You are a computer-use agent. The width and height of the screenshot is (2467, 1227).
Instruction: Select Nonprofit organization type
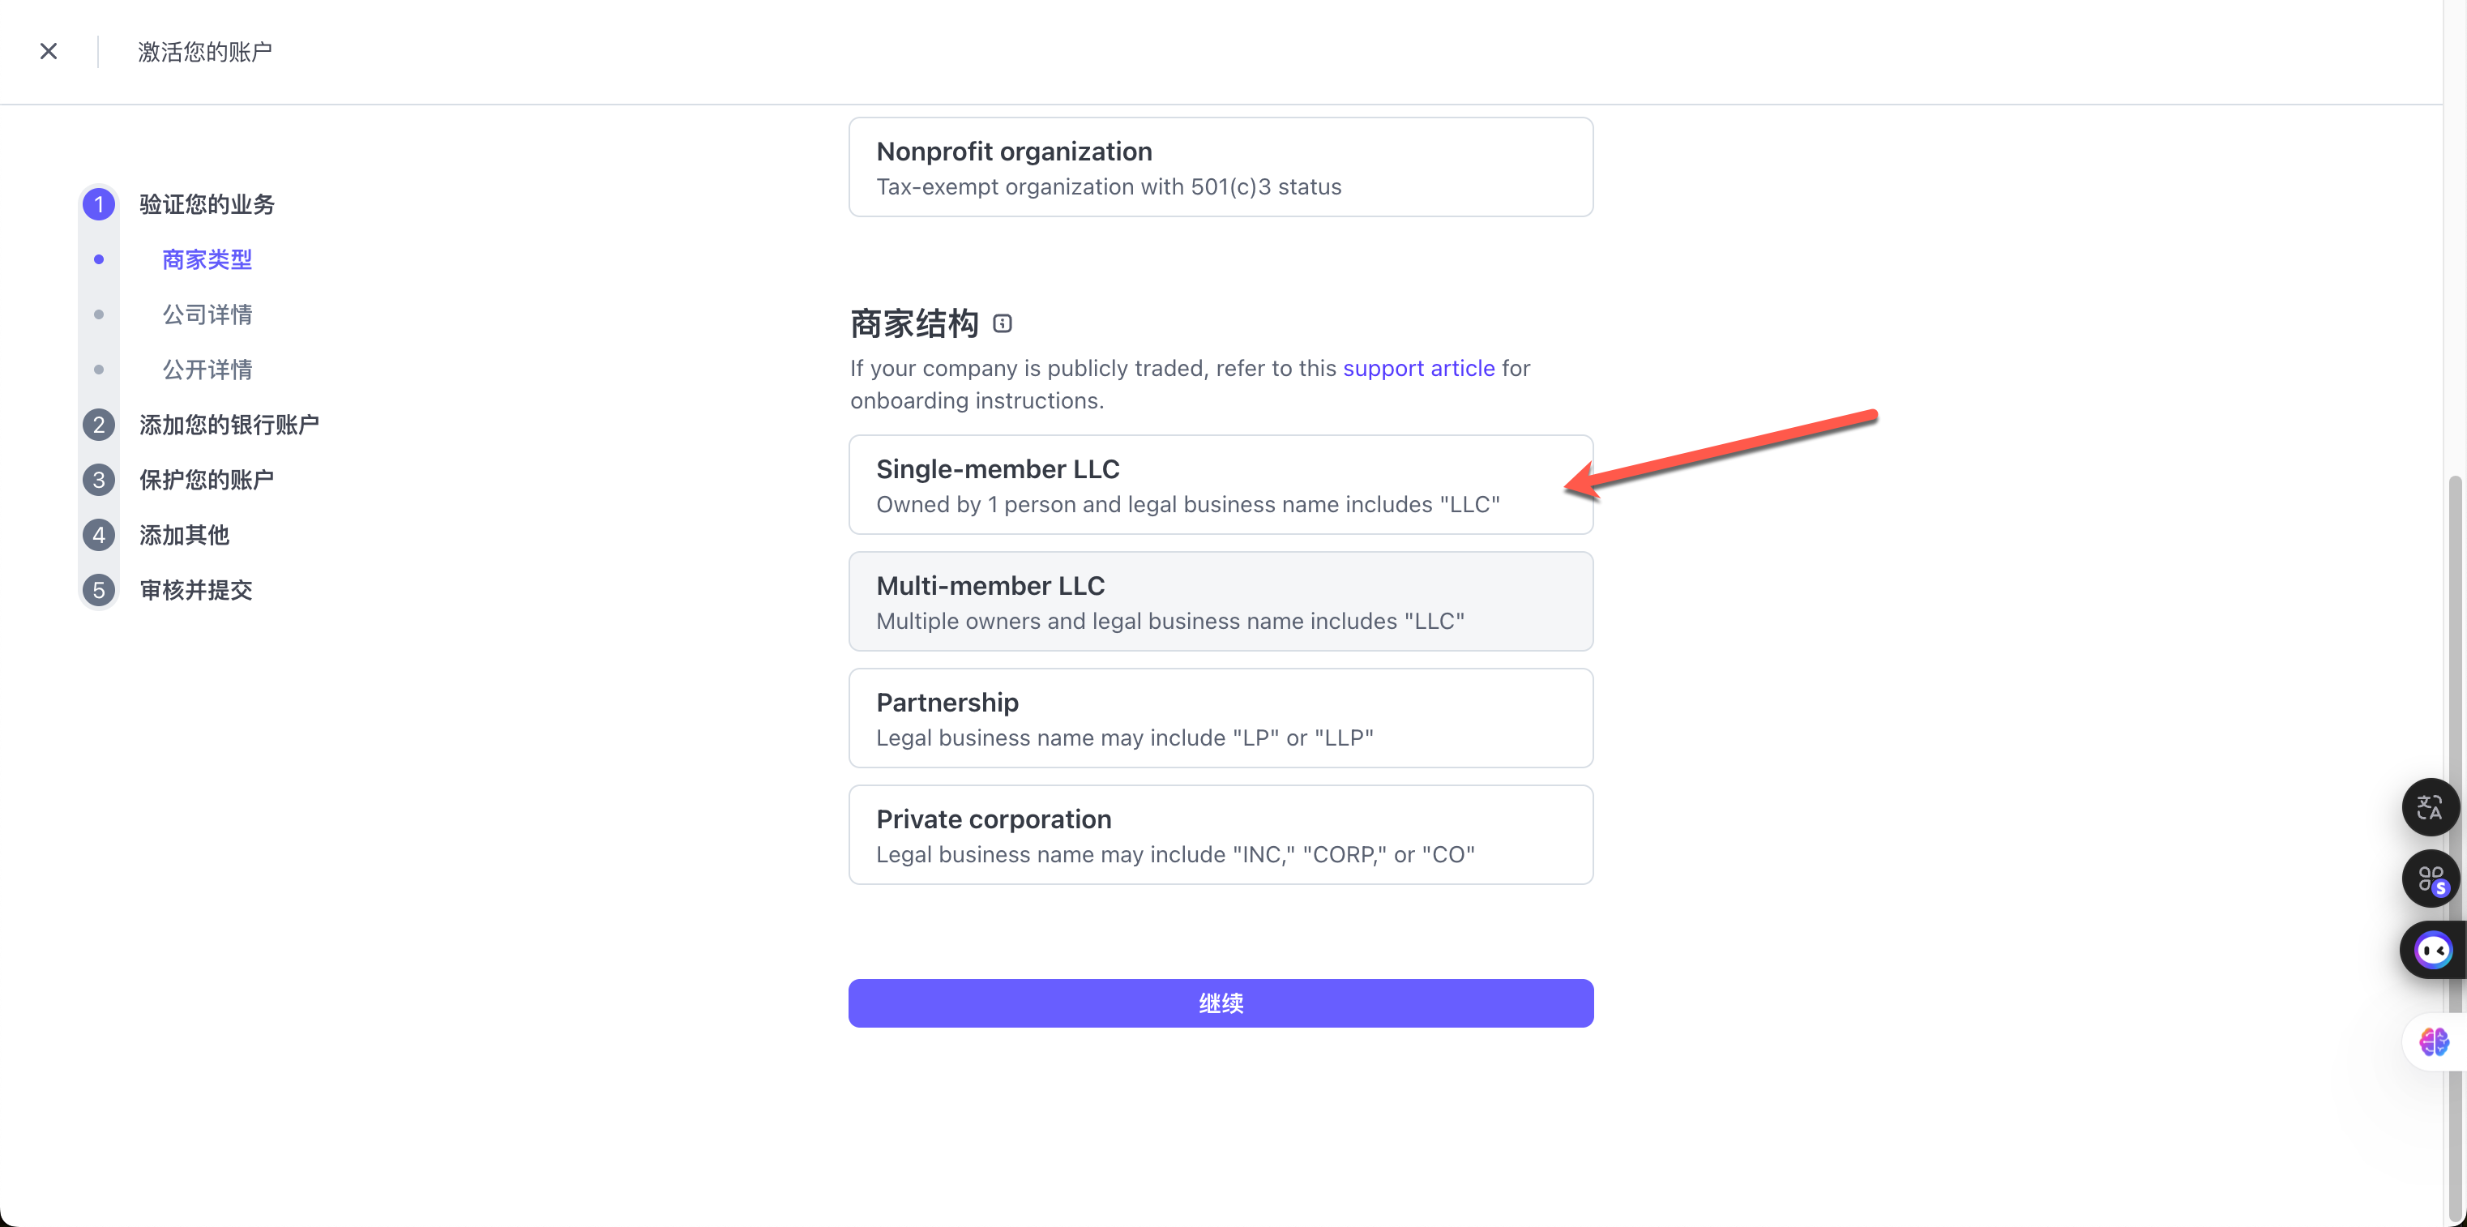coord(1220,168)
